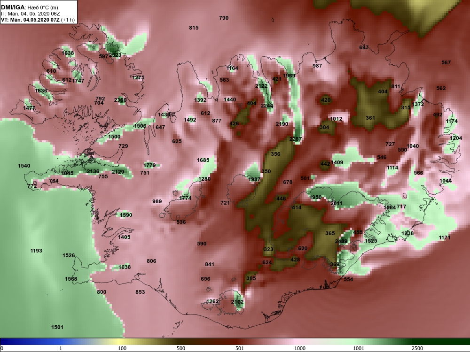Click the coastal value 554
Image resolution: width=470 pixels, height=352 pixels.
click(x=348, y=279)
